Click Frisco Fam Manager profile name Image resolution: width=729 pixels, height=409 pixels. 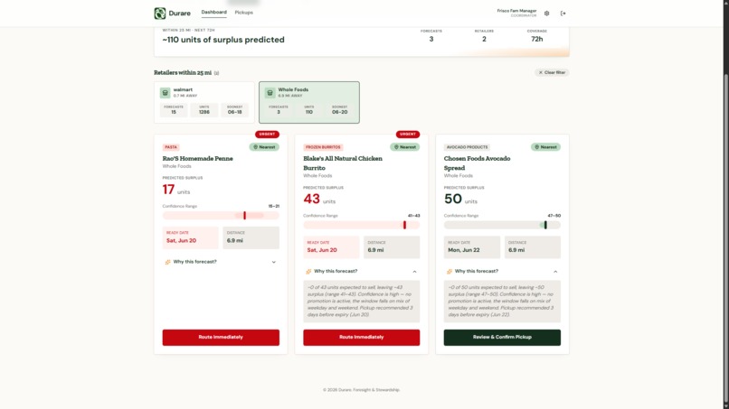pyautogui.click(x=516, y=11)
